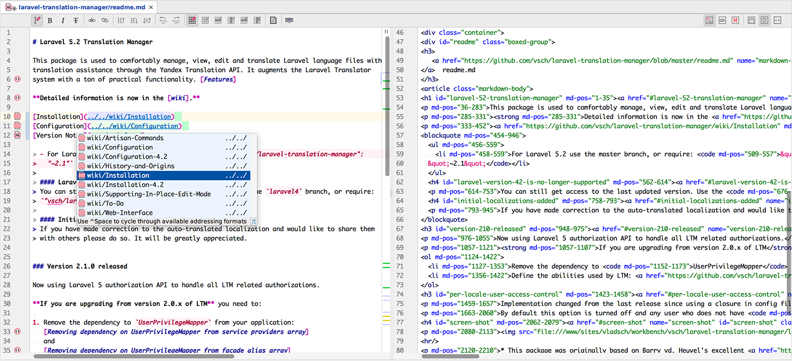This screenshot has width=792, height=361.
Task: Click the gutter markdown icon on line 12
Action: (18, 135)
